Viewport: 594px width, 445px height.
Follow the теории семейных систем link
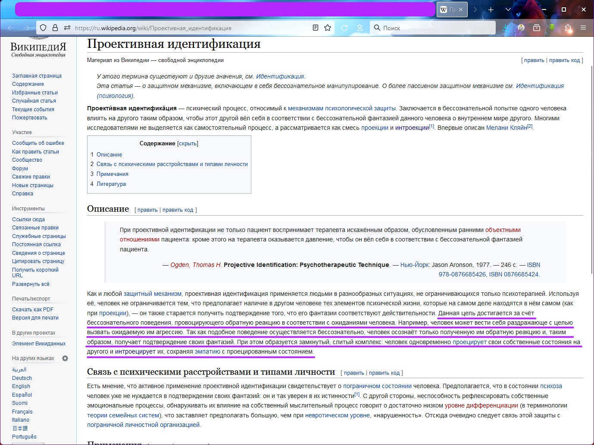123,415
